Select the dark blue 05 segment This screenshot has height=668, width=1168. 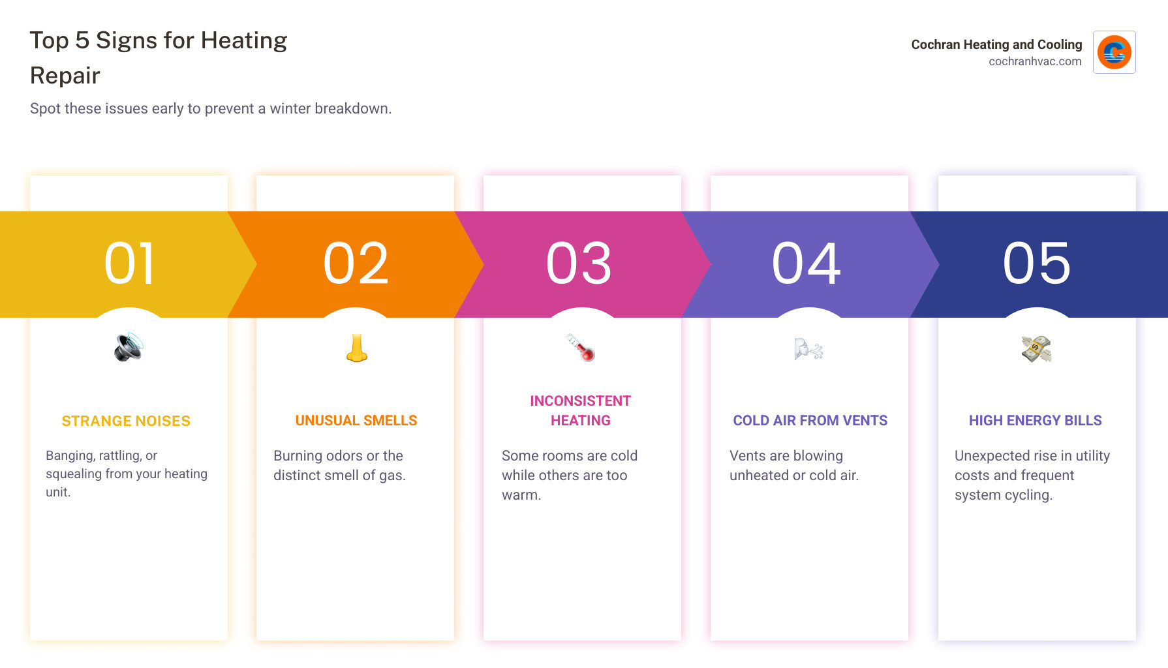pos(1037,264)
